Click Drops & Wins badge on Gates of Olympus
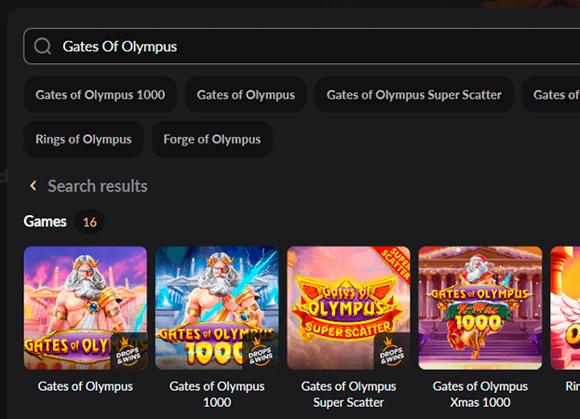Image resolution: width=580 pixels, height=419 pixels. [129, 351]
